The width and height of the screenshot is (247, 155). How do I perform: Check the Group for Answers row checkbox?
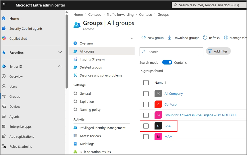click(146, 115)
